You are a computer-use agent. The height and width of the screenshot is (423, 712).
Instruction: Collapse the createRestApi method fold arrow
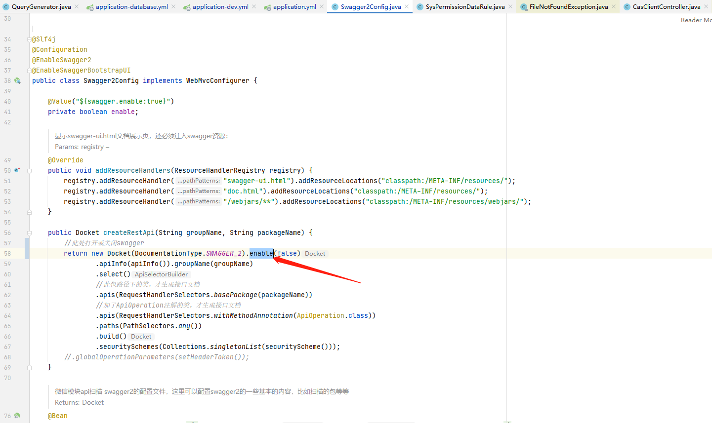click(29, 232)
